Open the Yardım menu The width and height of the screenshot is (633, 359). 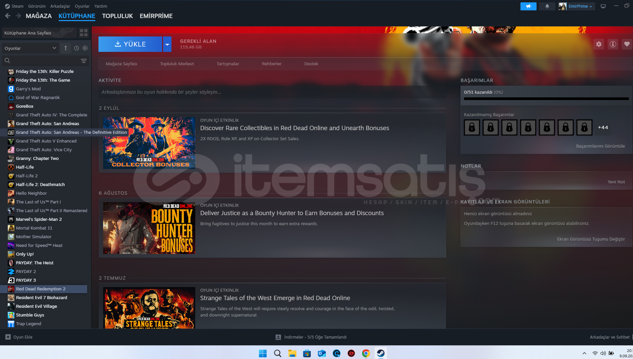click(101, 6)
